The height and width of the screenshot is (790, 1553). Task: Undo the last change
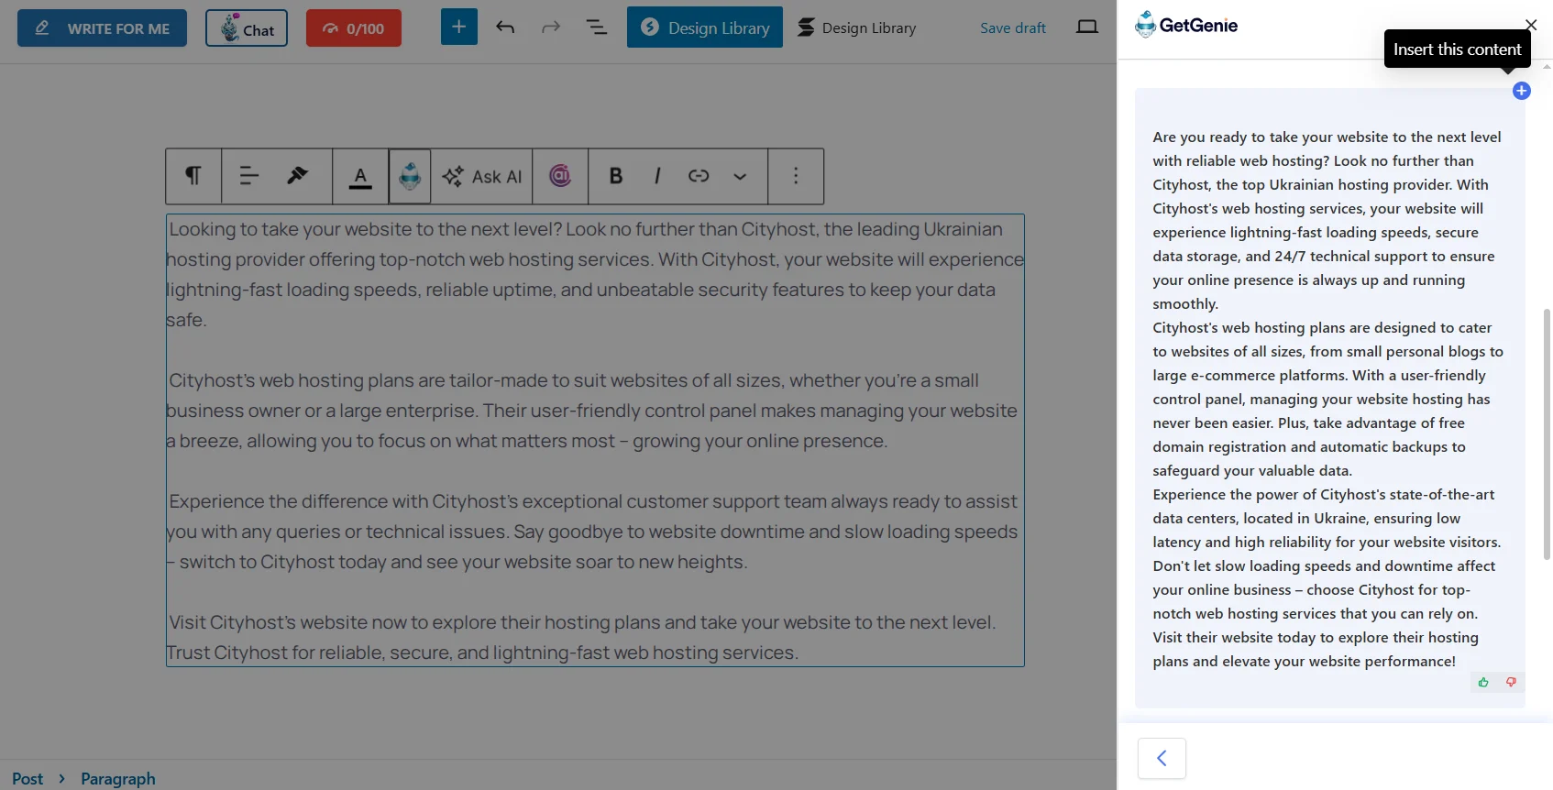505,27
